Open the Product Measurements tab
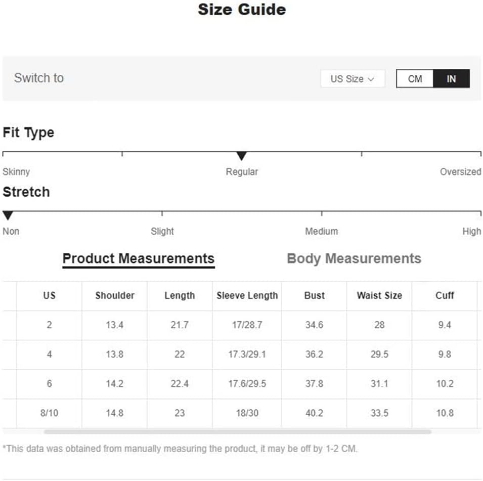Screen dimensions: 483x481 139,258
